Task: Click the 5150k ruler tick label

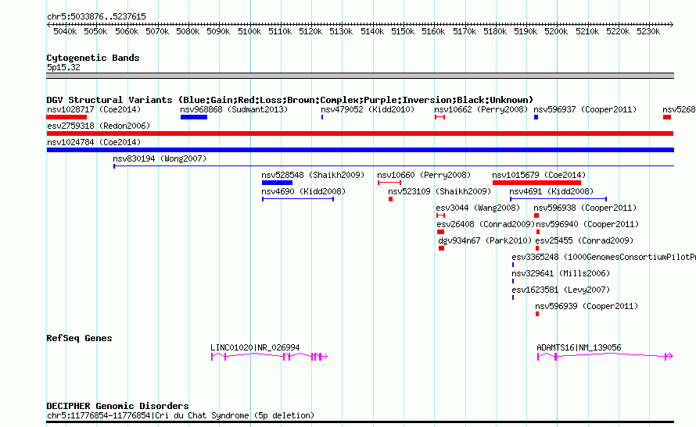Action: 403,31
